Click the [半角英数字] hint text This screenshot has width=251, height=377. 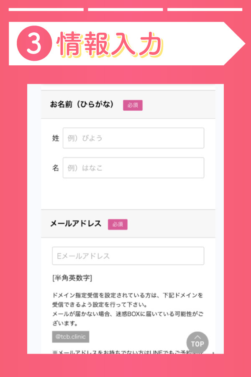pos(72,278)
